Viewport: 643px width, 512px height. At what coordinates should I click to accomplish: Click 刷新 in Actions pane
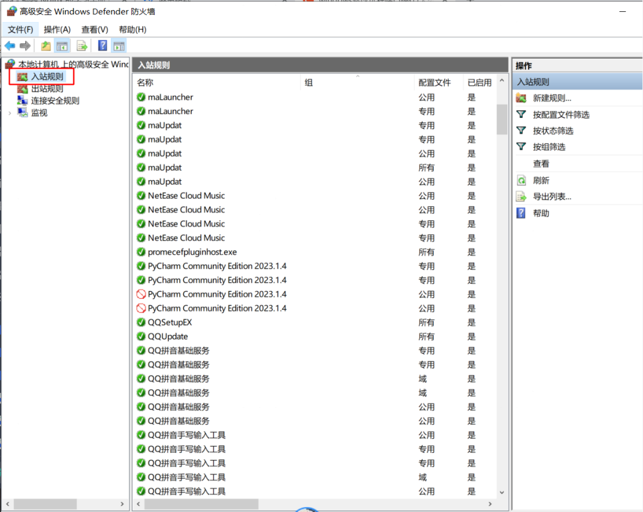[x=541, y=180]
